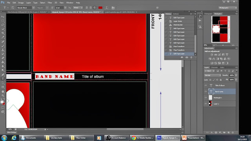The width and height of the screenshot is (251, 141).
Task: Open Documents folder in taskbar
Action: pyautogui.click(x=31, y=138)
